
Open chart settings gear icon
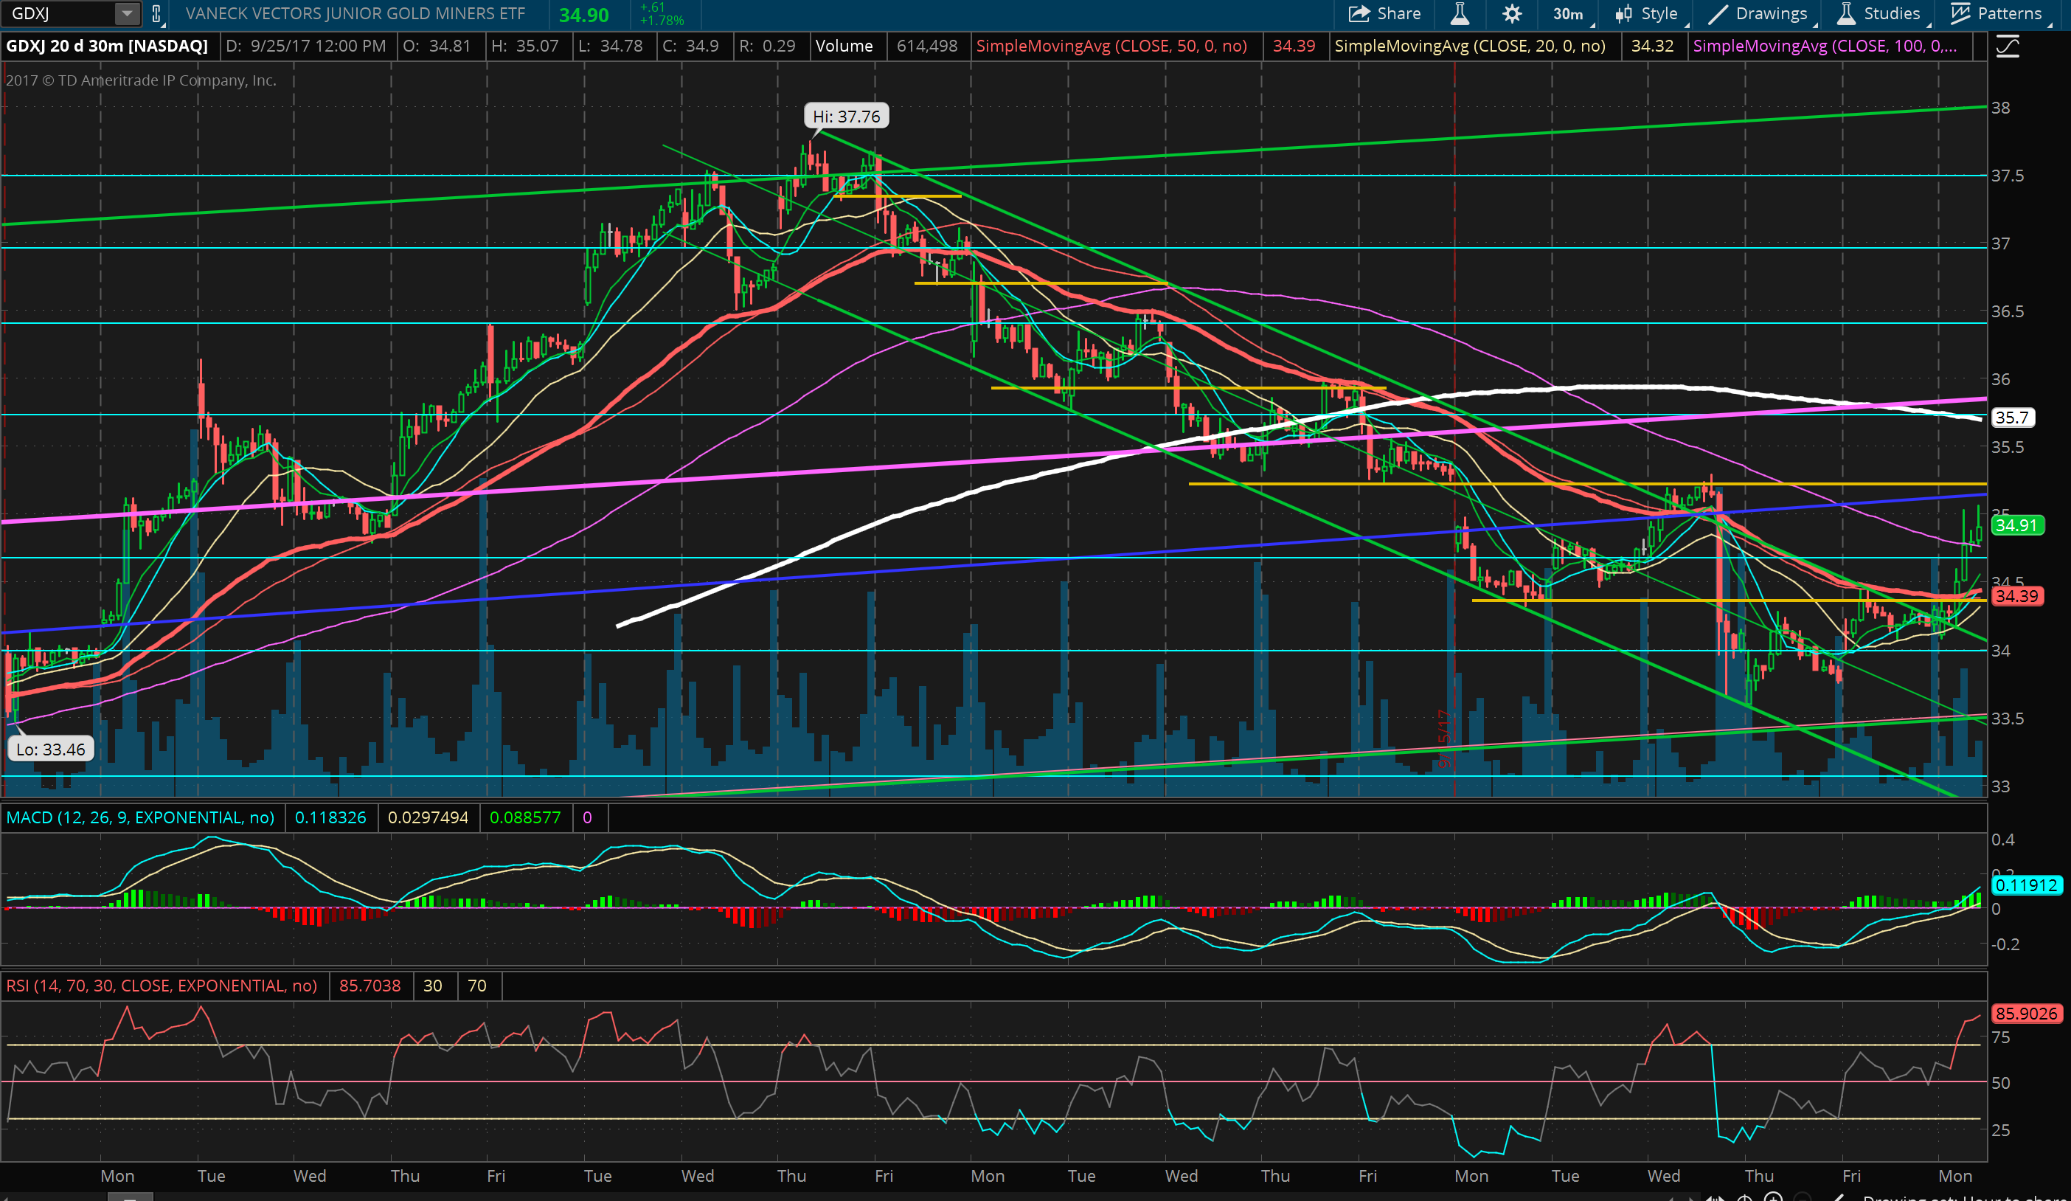pos(1511,13)
